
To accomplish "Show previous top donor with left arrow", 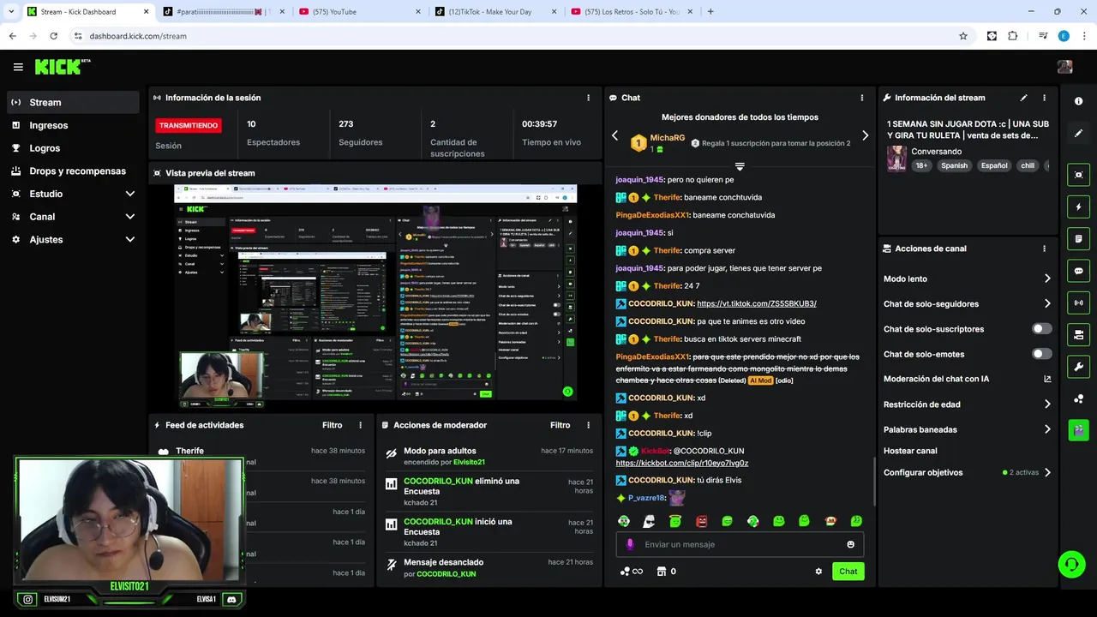I will [x=614, y=135].
